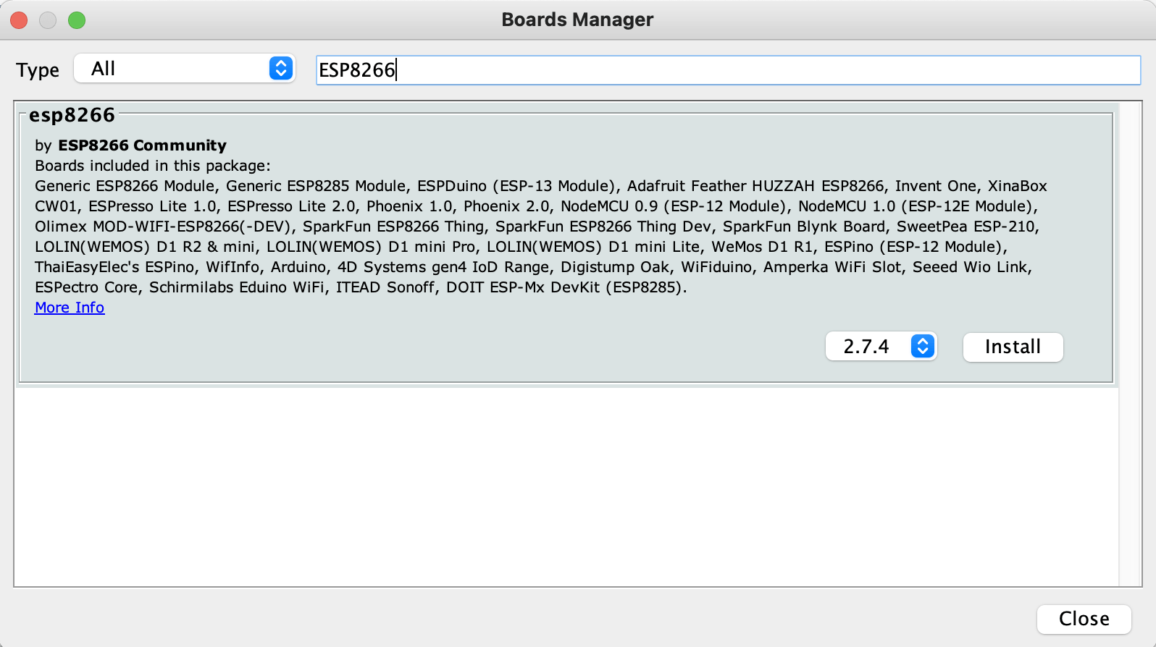Open the Type filter dropdown showing All
Image resolution: width=1156 pixels, height=647 pixels.
(x=184, y=69)
